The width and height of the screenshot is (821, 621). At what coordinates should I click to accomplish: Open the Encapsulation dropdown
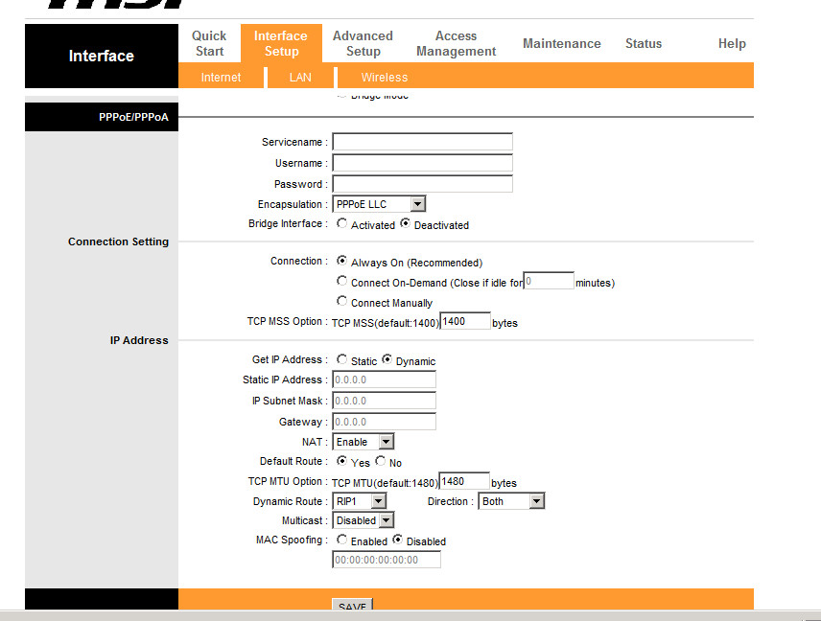click(x=379, y=204)
